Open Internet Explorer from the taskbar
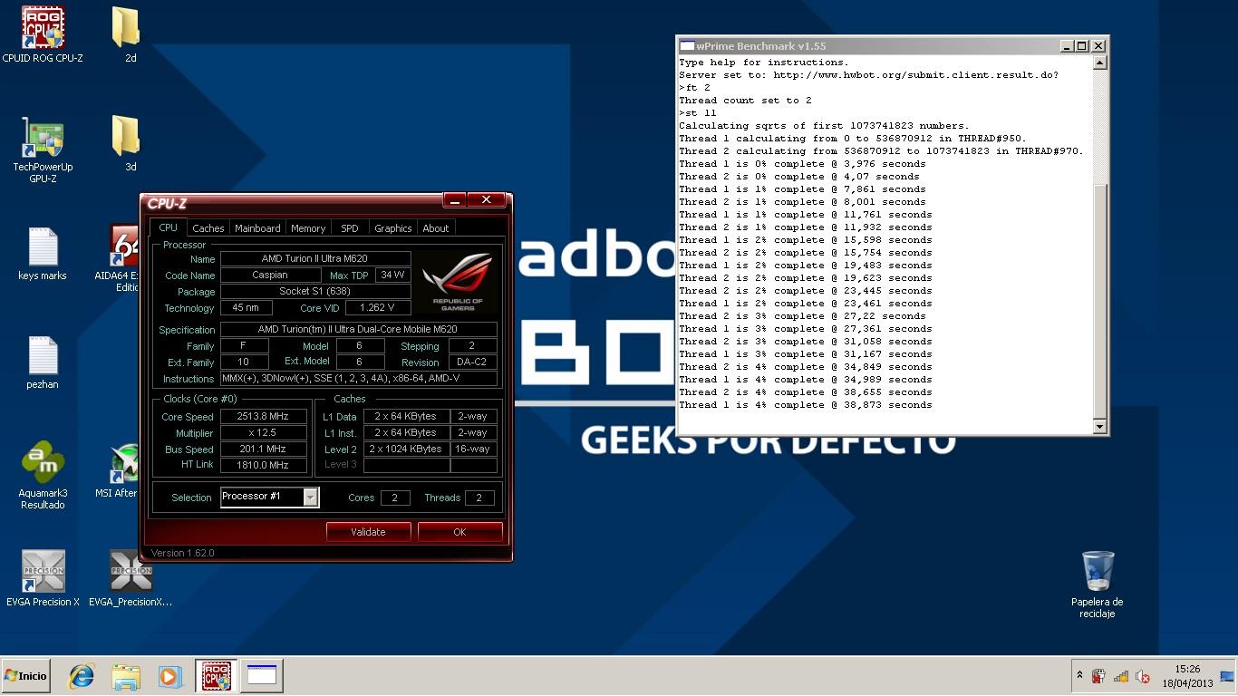 (82, 676)
